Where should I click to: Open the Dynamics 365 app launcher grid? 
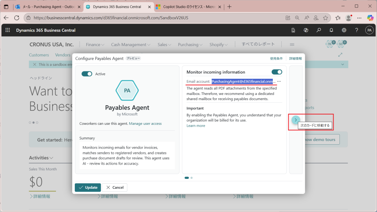coord(8,30)
